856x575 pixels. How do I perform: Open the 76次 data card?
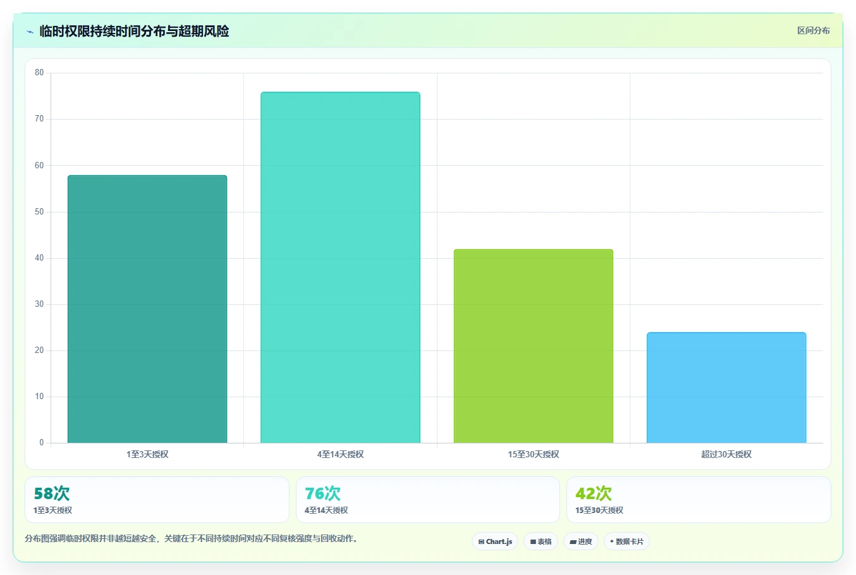click(x=428, y=500)
